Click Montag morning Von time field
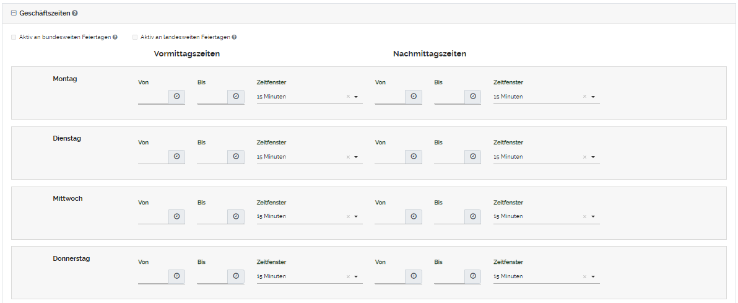Image resolution: width=738 pixels, height=303 pixels. click(x=153, y=97)
